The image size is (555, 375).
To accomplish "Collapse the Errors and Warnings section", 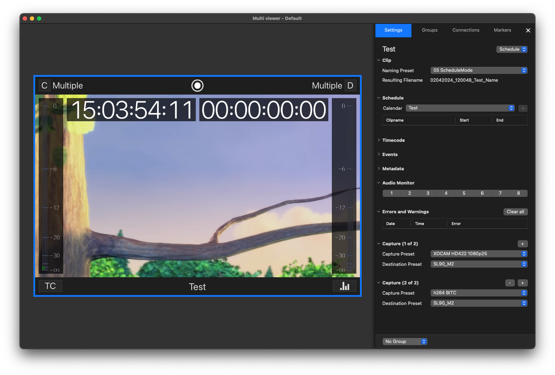I will click(379, 211).
